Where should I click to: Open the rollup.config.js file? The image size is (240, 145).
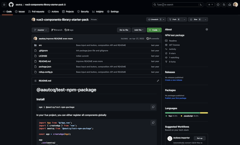46,72
